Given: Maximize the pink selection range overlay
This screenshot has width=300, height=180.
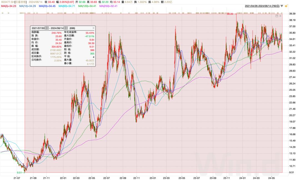Looking at the screenshot, I should tap(277, 16).
